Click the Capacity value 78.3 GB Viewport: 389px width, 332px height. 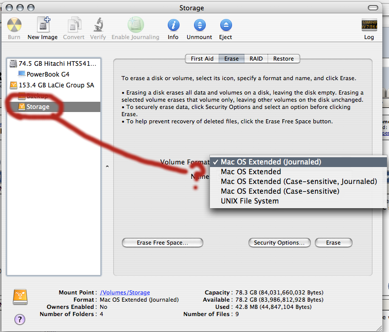[x=279, y=292]
